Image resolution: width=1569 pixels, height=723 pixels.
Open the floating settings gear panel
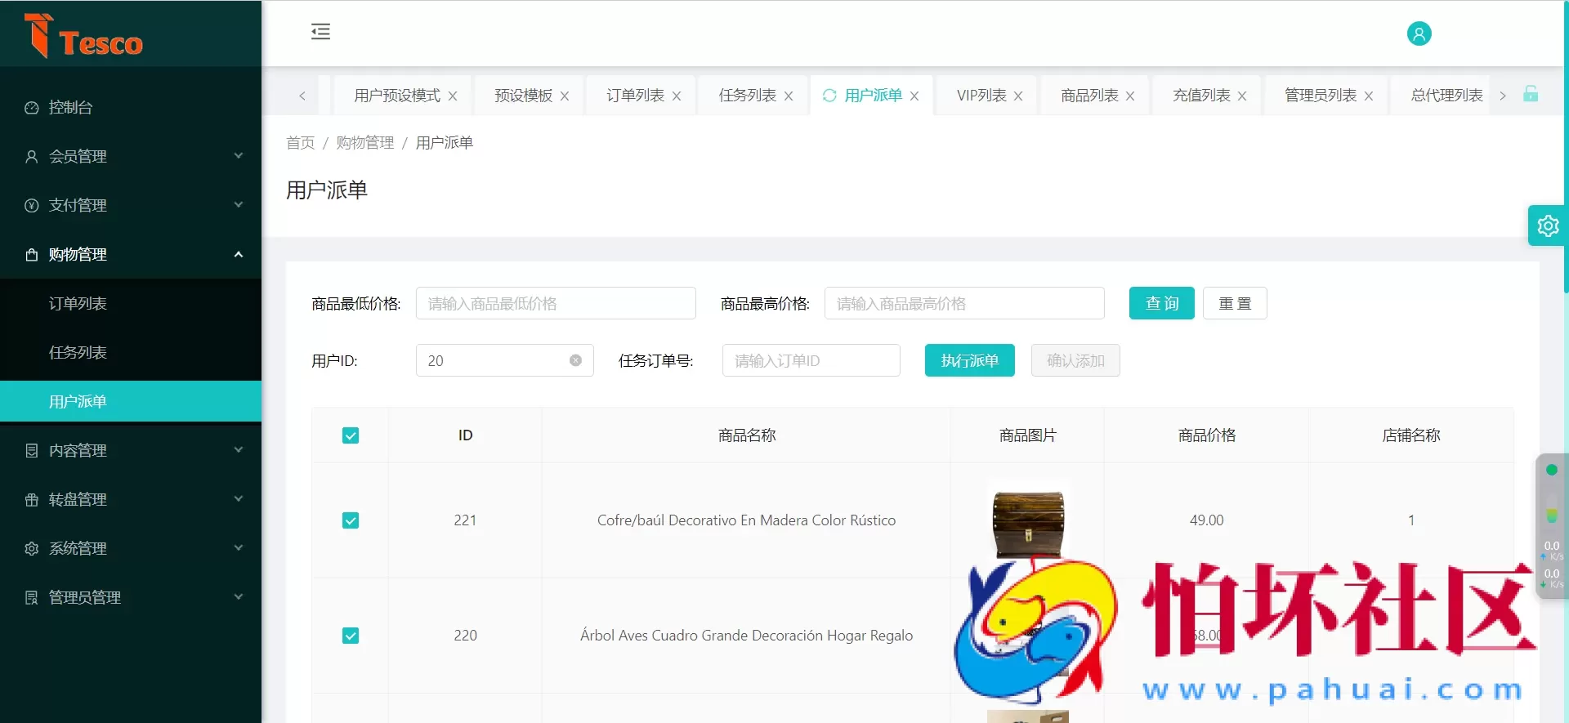coord(1547,225)
